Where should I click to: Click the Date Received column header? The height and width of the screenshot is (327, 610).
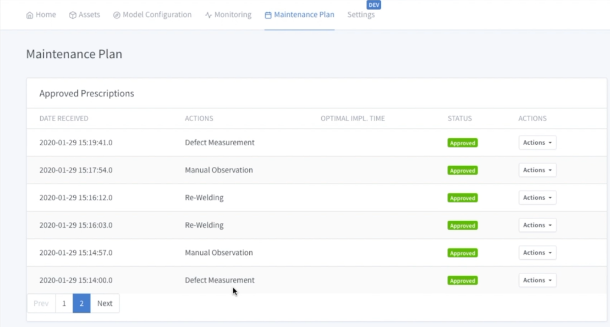coord(64,119)
